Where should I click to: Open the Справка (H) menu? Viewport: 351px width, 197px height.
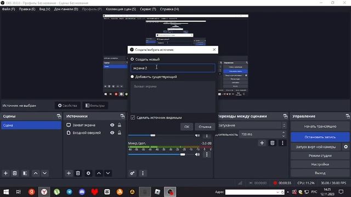(x=169, y=9)
